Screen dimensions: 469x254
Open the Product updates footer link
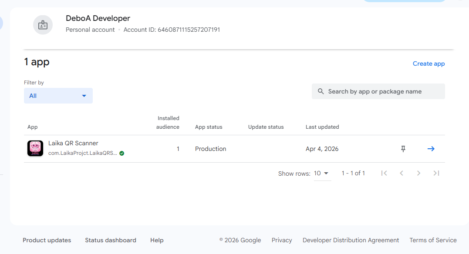(x=47, y=240)
